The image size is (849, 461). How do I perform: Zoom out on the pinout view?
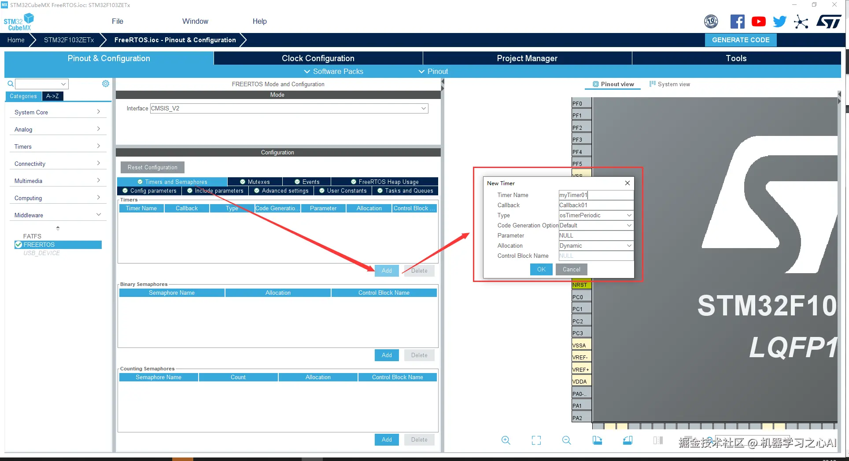click(x=567, y=440)
